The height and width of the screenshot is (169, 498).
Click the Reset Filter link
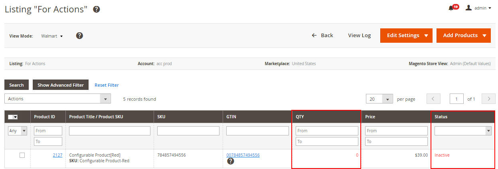[107, 85]
